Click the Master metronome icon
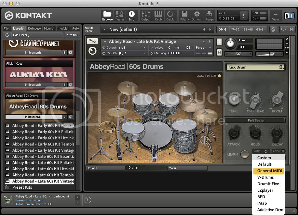Image resolution: width=298 pixels, height=215 pixels. pyautogui.click(x=119, y=15)
